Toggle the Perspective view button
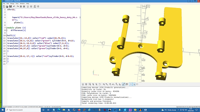The height and width of the screenshot is (112, 200). [x=123, y=84]
